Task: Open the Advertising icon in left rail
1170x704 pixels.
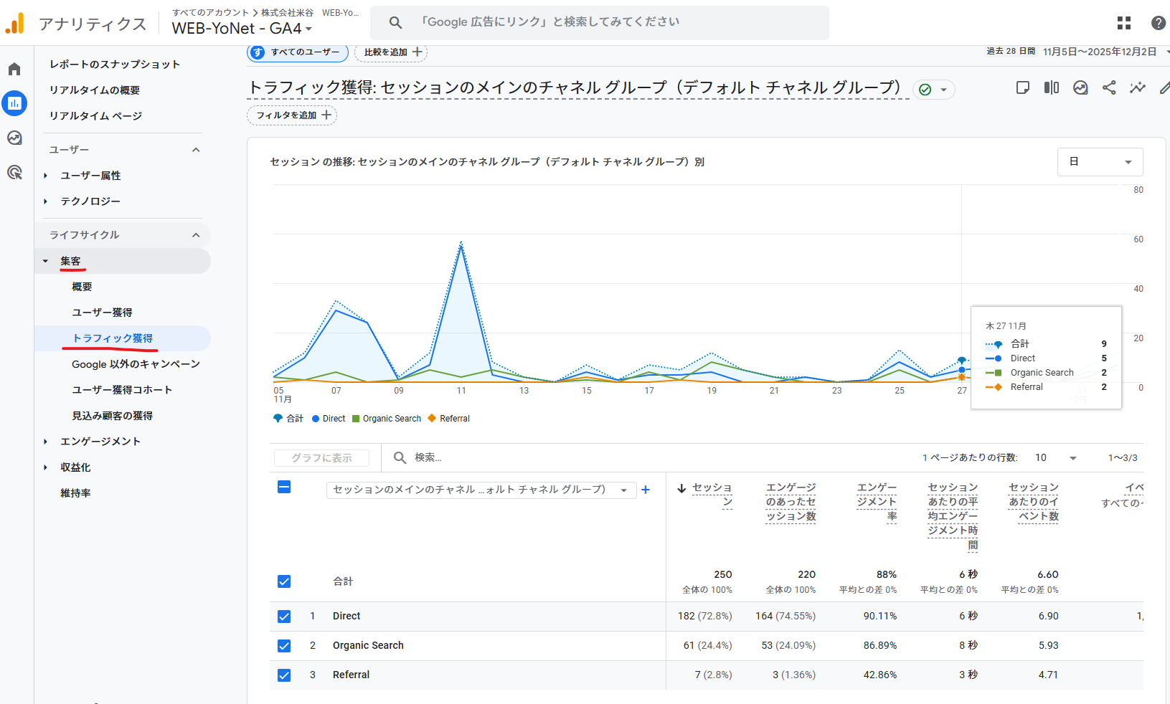Action: click(x=14, y=172)
